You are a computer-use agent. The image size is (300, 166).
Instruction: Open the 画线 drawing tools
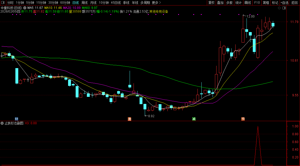click(248, 3)
